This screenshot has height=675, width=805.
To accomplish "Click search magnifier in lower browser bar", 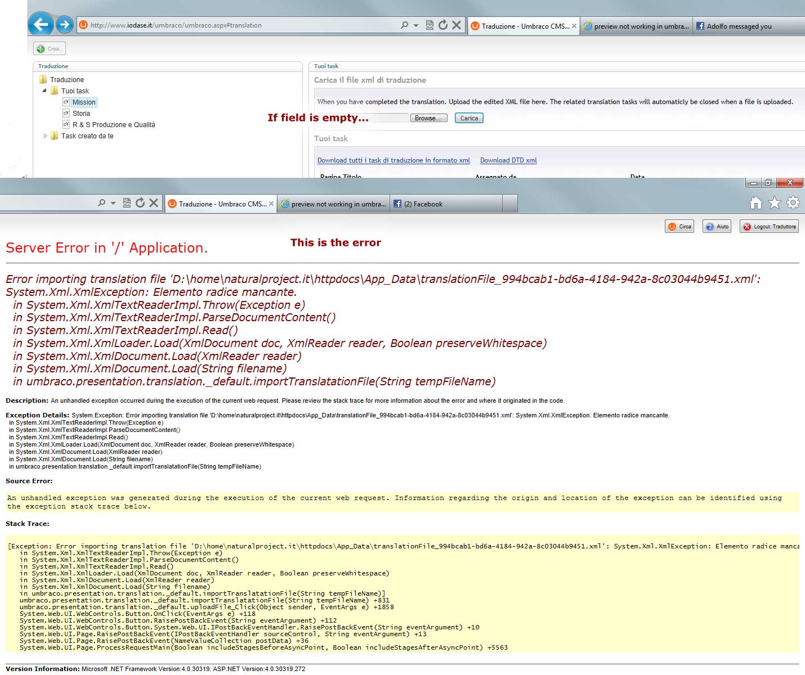I will coord(101,203).
